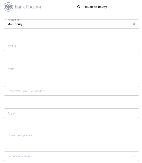
Task: Click the floating Название field label
Action: [x=13, y=20]
